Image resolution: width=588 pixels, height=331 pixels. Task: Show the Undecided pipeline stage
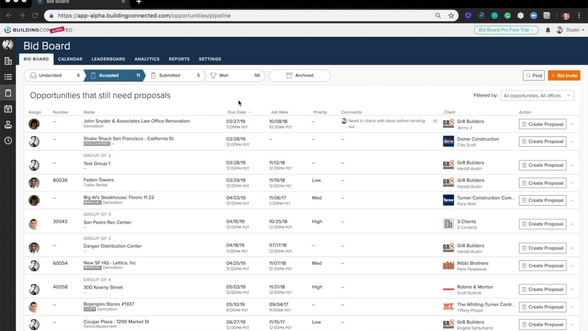[54, 75]
